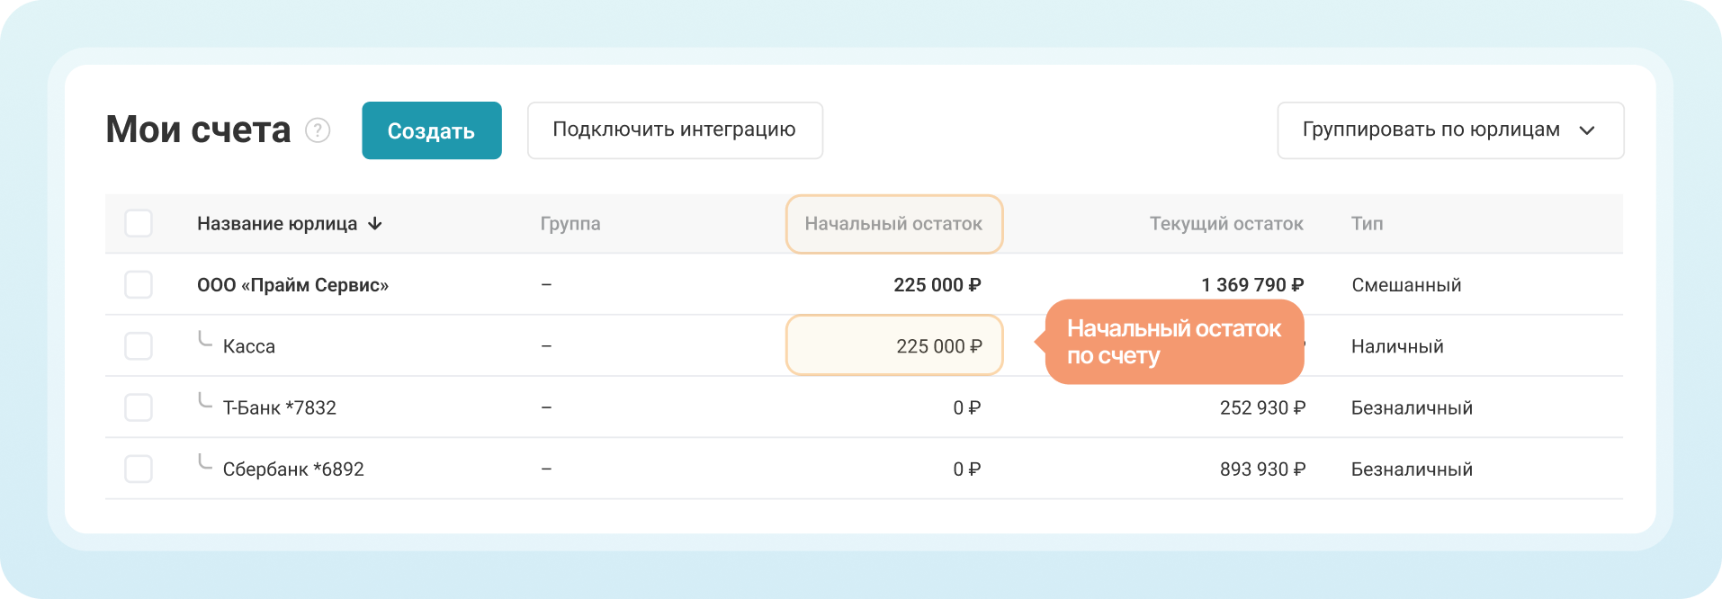Click the tree branch icon beside Касса
Screen dimensions: 1722x599
[x=205, y=339]
